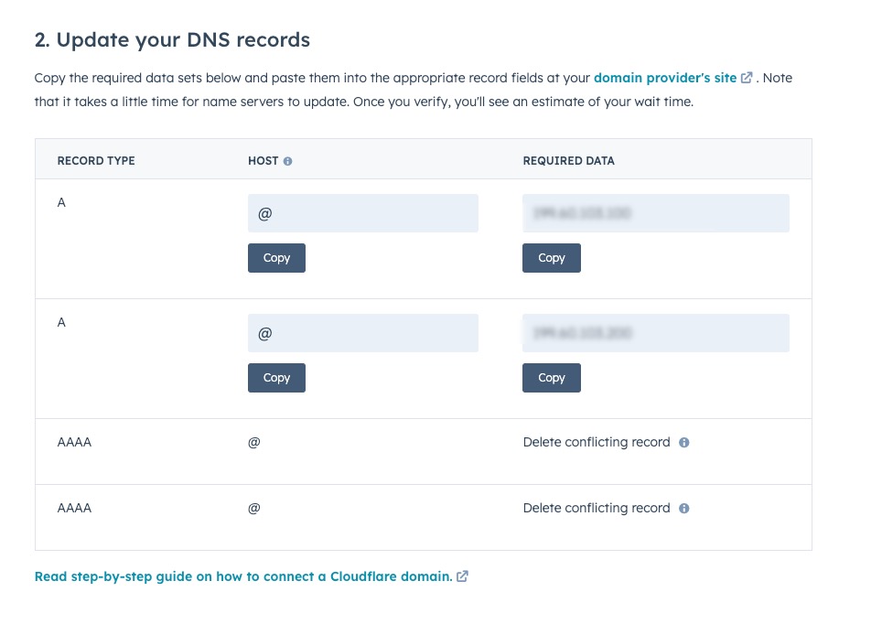The image size is (882, 624).
Task: Click info icon beside second Delete conflicting record
Action: (684, 509)
